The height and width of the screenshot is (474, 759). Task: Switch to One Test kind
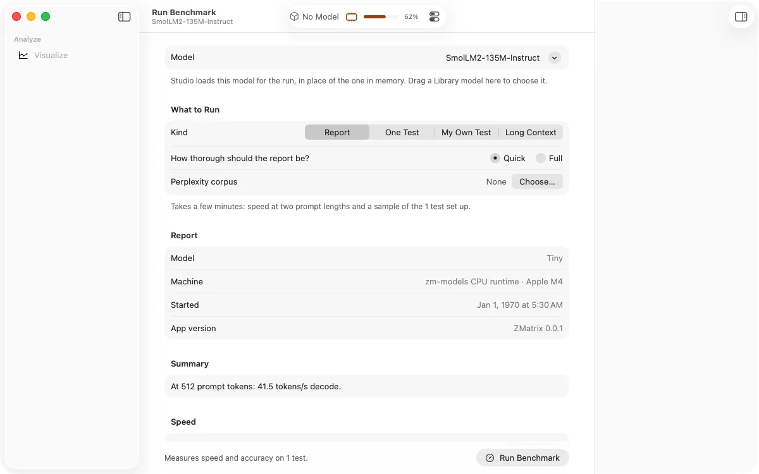[402, 133]
